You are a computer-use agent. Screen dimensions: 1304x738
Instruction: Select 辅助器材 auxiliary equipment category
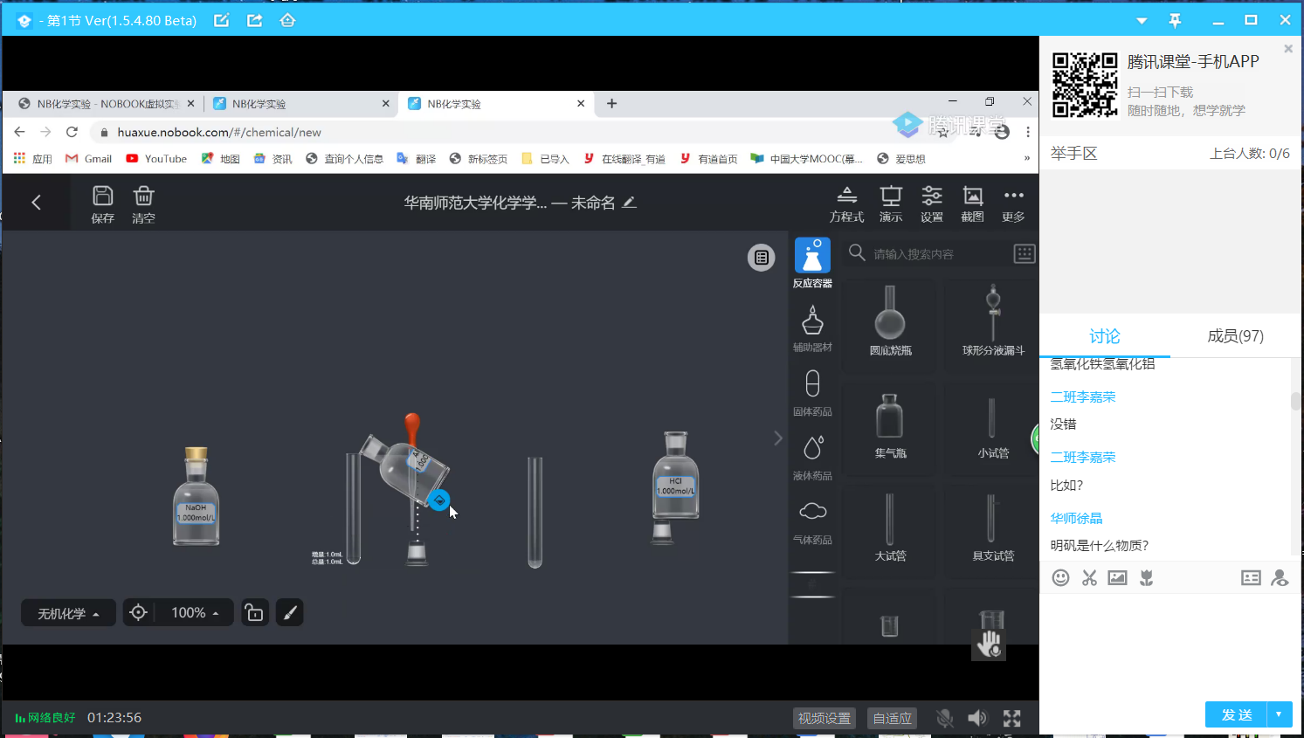(x=812, y=328)
